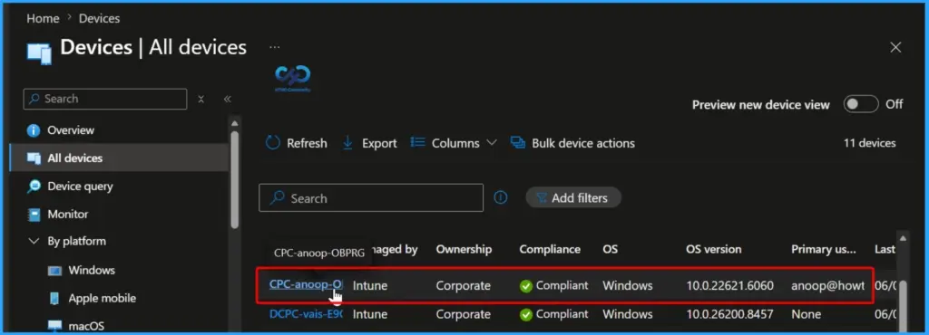Select Apple mobile under By platform
The width and height of the screenshot is (929, 335).
pyautogui.click(x=102, y=299)
